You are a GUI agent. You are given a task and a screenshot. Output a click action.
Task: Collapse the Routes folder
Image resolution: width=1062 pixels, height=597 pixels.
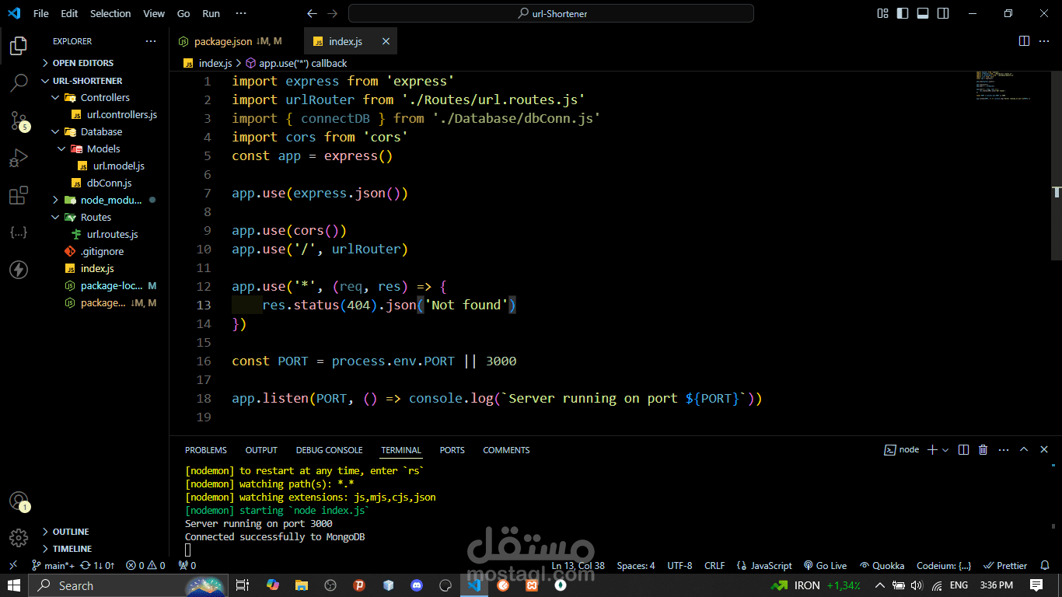55,217
